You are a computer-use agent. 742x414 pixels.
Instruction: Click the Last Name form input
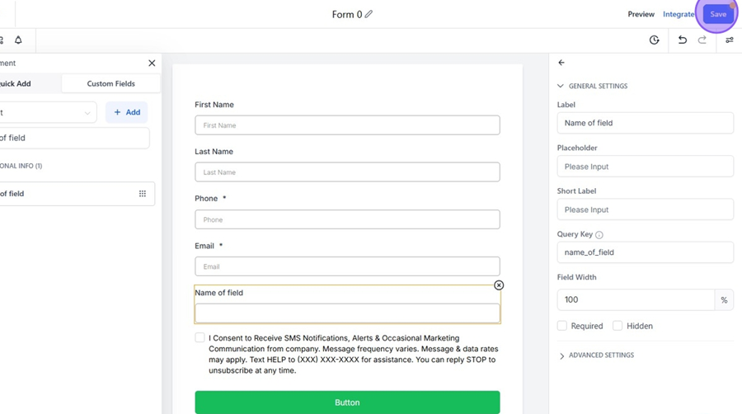coord(347,172)
